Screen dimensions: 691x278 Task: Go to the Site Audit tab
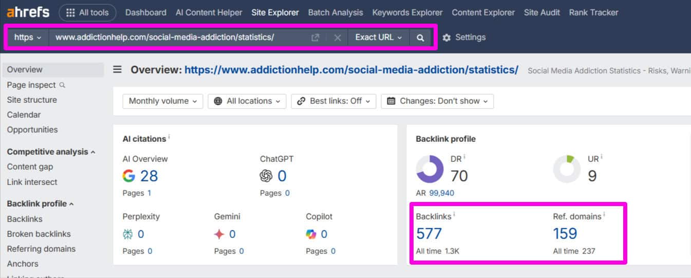pyautogui.click(x=542, y=12)
